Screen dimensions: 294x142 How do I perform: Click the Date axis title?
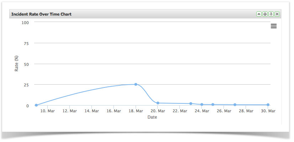coord(152,117)
